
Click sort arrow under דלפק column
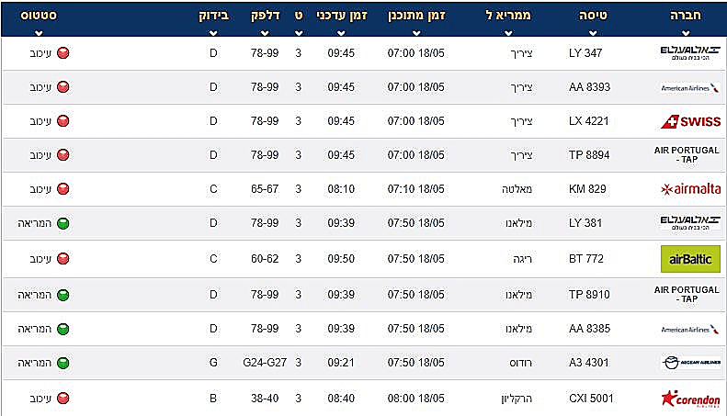click(x=265, y=33)
